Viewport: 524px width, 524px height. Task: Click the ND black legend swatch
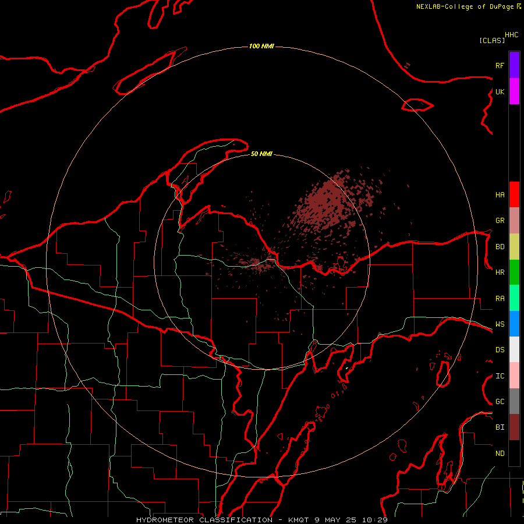click(514, 453)
